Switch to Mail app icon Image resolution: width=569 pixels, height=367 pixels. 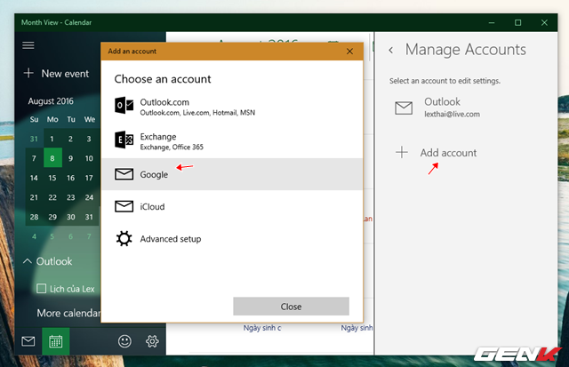coord(28,341)
